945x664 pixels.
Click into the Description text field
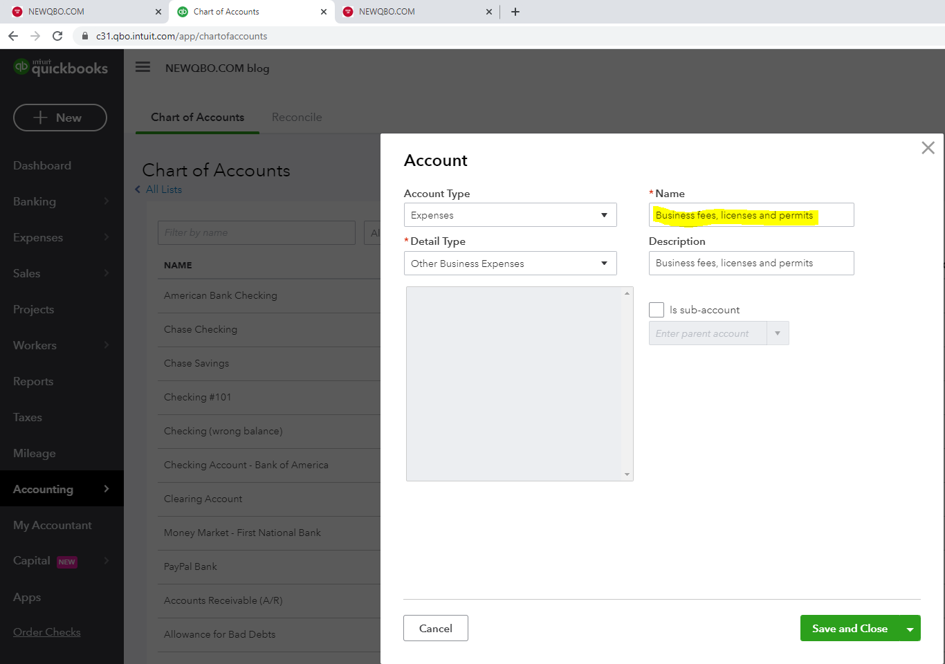point(751,264)
